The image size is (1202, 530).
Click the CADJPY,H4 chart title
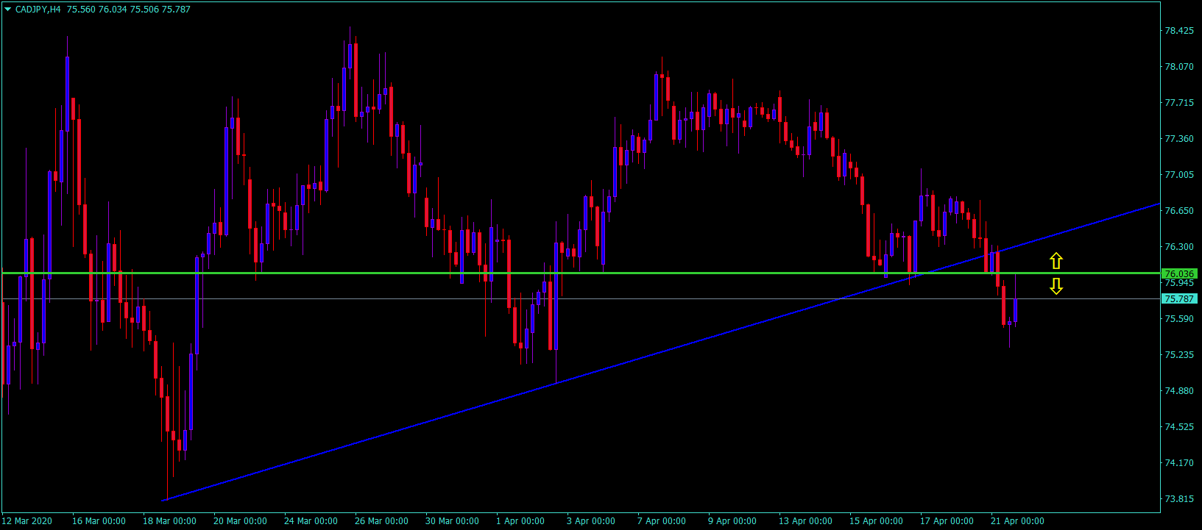click(x=38, y=10)
